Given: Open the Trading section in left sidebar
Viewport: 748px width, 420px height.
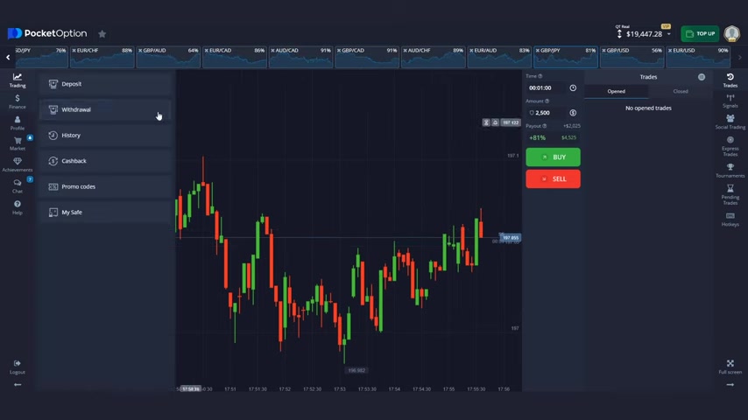Looking at the screenshot, I should click(18, 80).
